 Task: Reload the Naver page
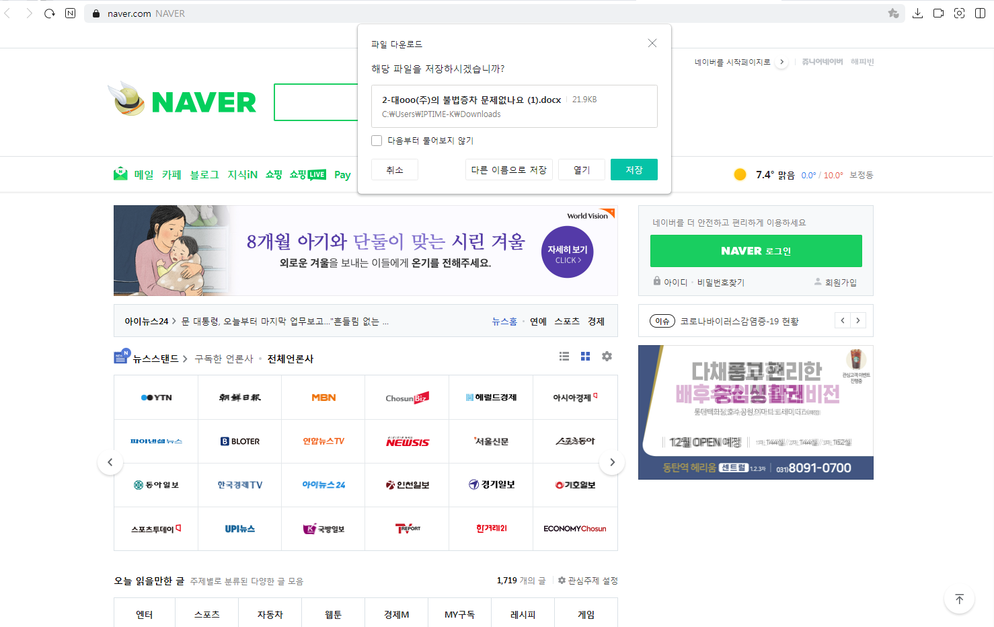50,13
